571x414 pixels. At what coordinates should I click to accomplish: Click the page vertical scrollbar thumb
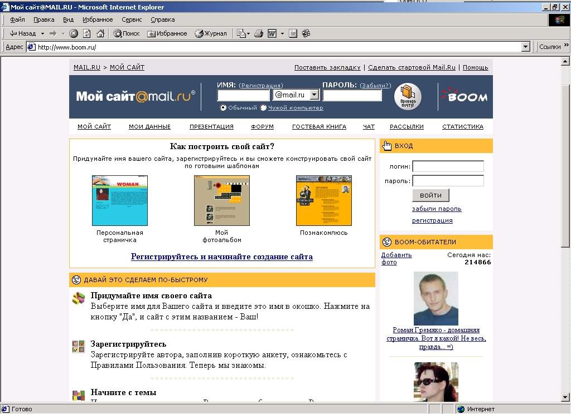tap(565, 166)
